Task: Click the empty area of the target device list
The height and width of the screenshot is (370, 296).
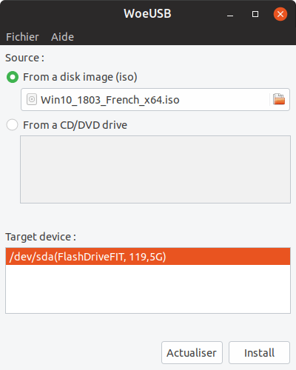Action: [x=148, y=289]
